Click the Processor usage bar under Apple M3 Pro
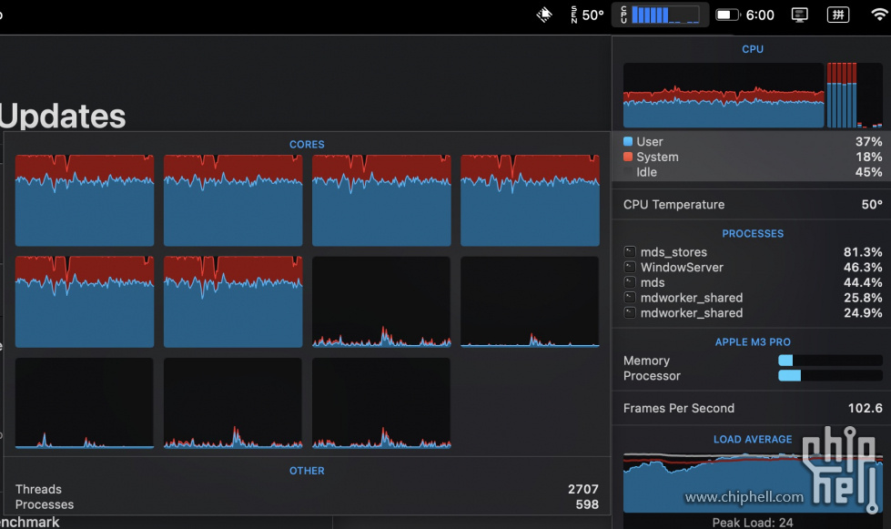Viewport: 891px width, 529px height. 830,376
